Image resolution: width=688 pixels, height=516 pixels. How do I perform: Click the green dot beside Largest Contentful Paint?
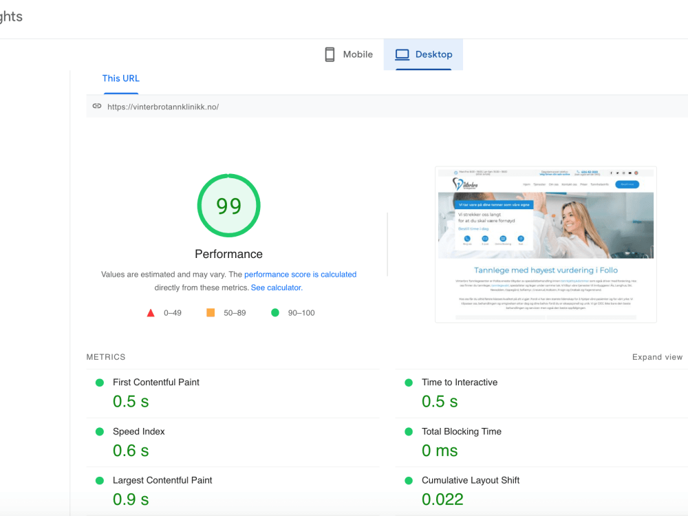click(x=100, y=480)
